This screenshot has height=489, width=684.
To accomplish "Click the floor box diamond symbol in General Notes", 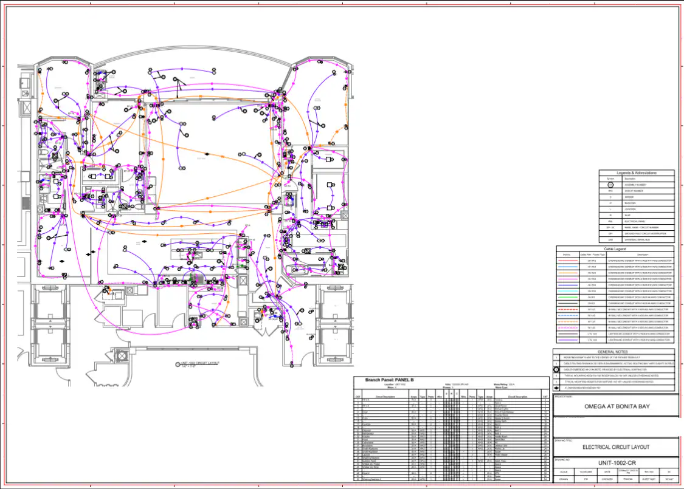I will coord(556,388).
